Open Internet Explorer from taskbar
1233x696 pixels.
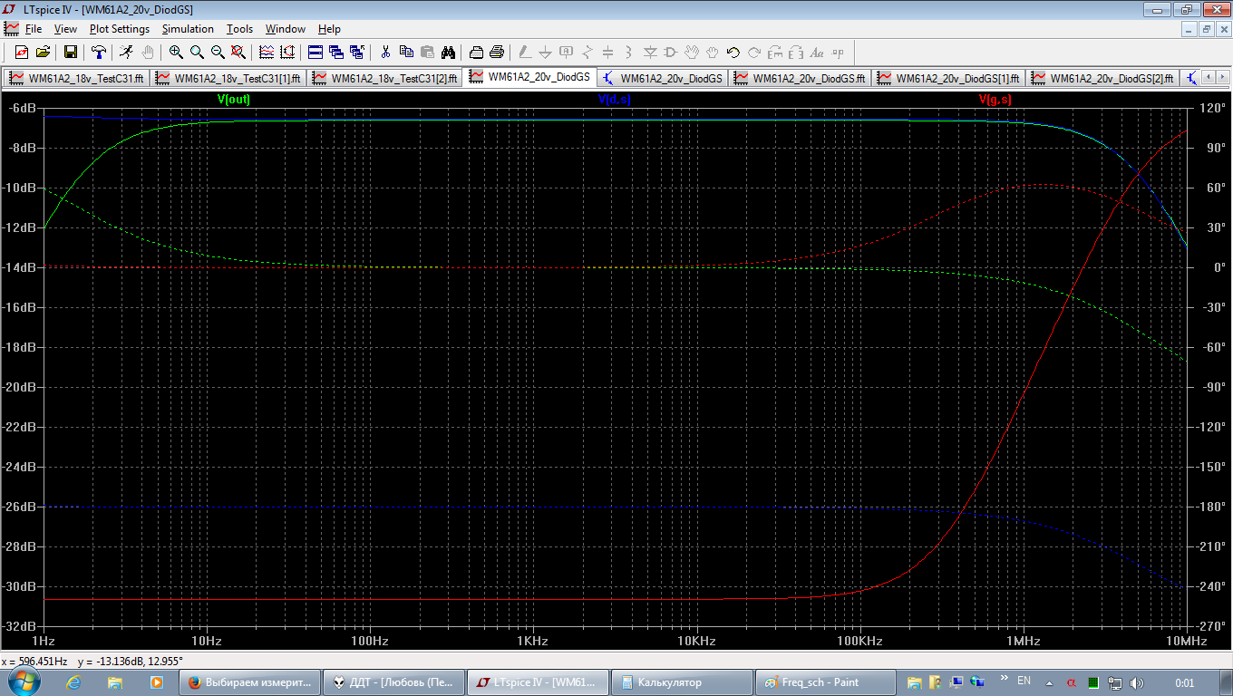click(74, 681)
